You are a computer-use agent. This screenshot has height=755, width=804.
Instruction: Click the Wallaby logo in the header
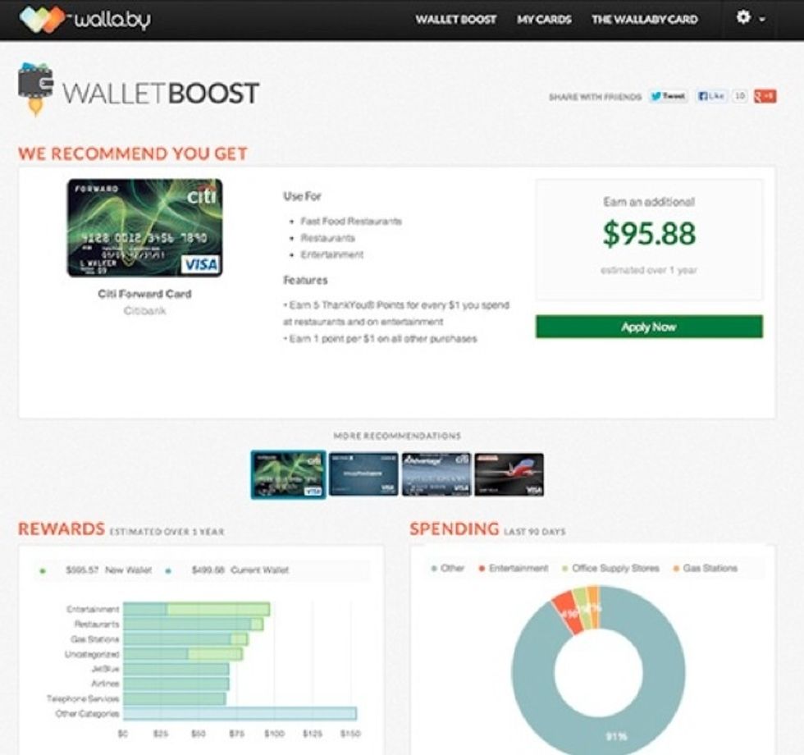click(85, 20)
